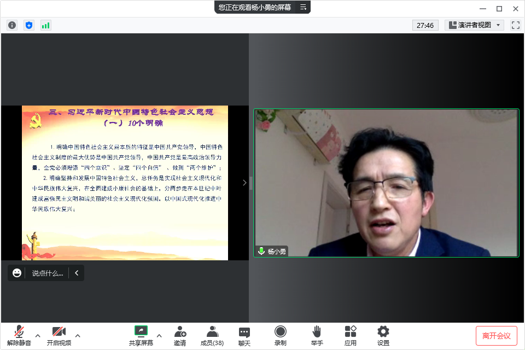Open the Invite (邀请) panel
The width and height of the screenshot is (525, 350).
tap(180, 335)
